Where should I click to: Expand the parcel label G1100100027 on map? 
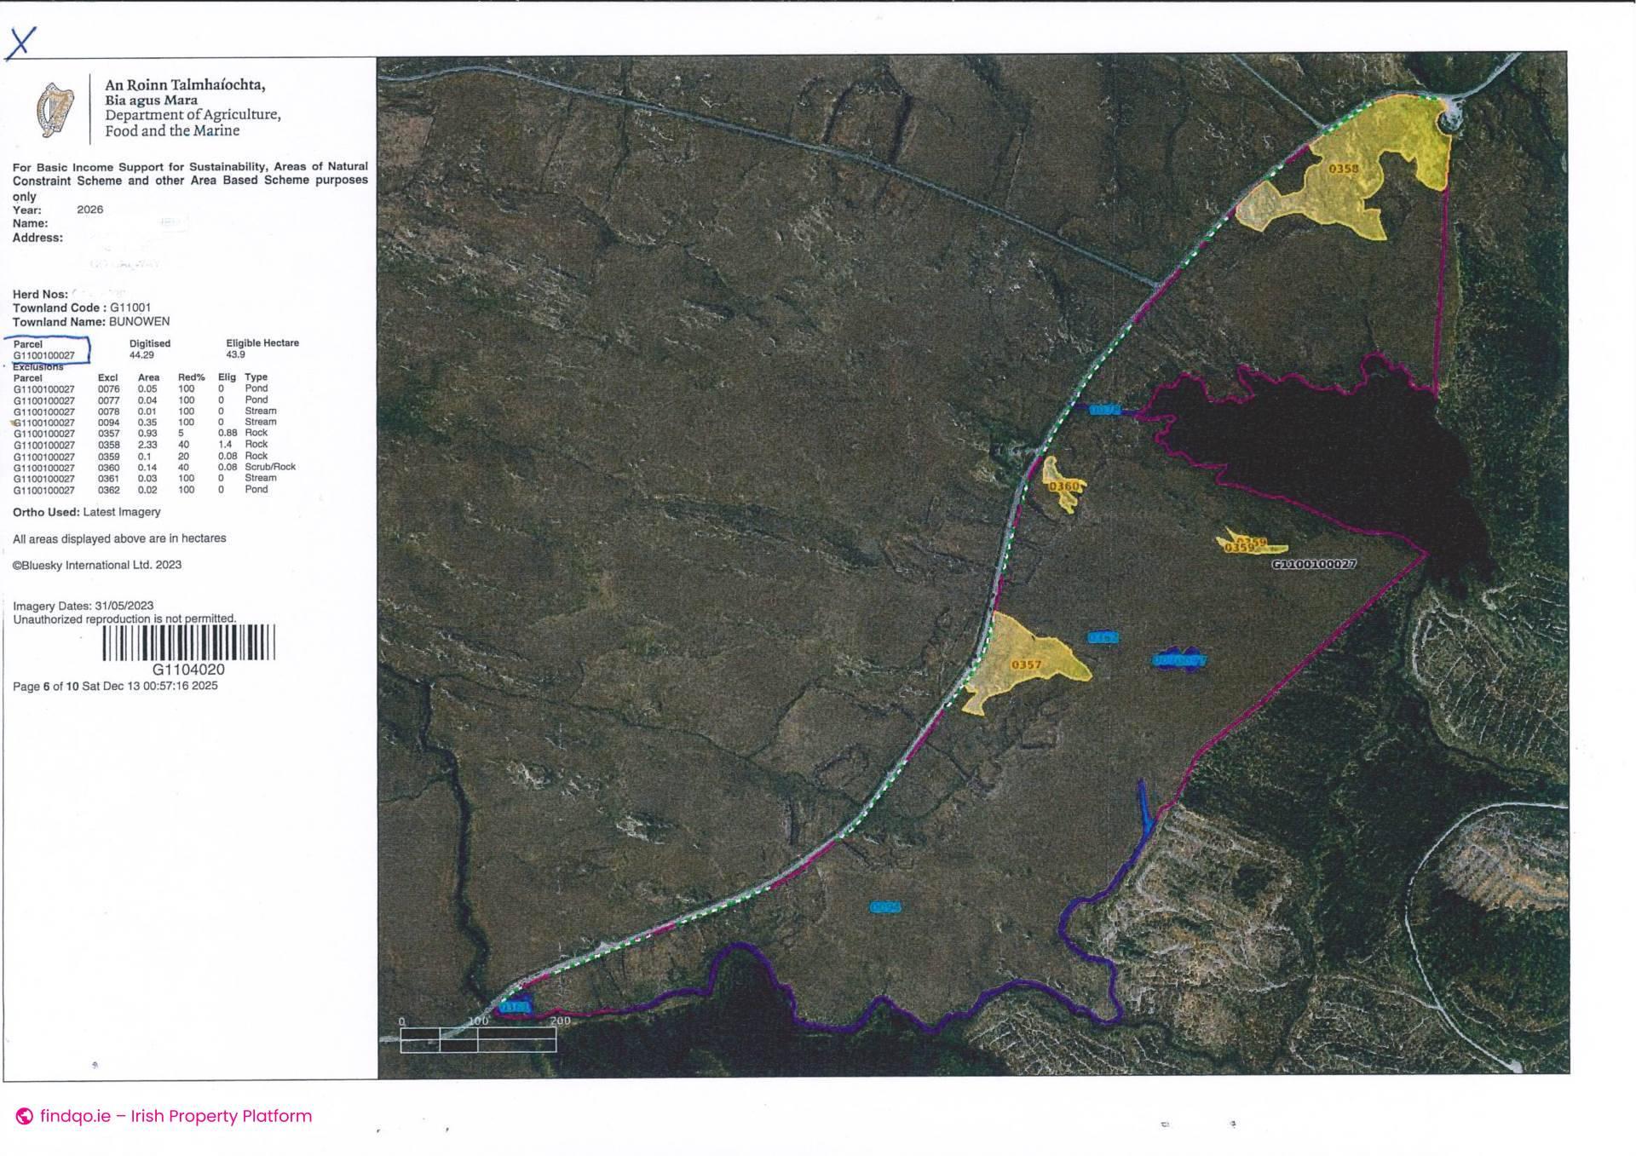click(x=1315, y=564)
